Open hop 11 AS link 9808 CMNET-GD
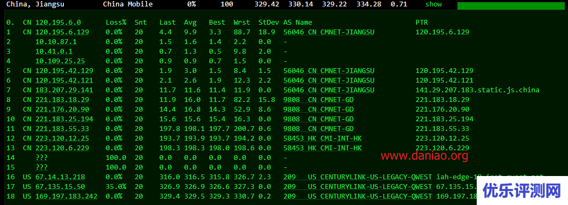Viewport: 568px width, 205px height. coord(319,129)
